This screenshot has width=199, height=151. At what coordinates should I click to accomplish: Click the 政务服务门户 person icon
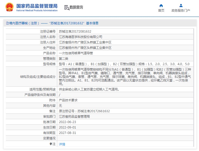[x=181, y=5]
